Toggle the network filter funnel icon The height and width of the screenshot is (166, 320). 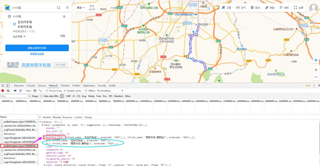tap(21, 91)
